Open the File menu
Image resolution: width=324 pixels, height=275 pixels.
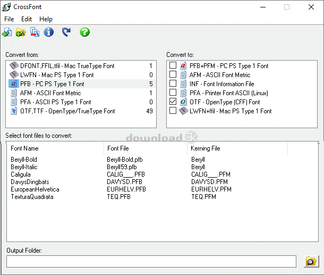(x=9, y=19)
